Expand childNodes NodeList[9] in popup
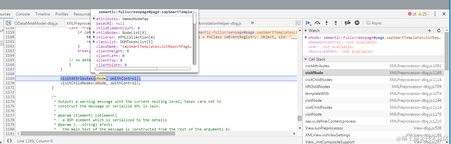Viewport: 451px width, 144px height. 94,33
